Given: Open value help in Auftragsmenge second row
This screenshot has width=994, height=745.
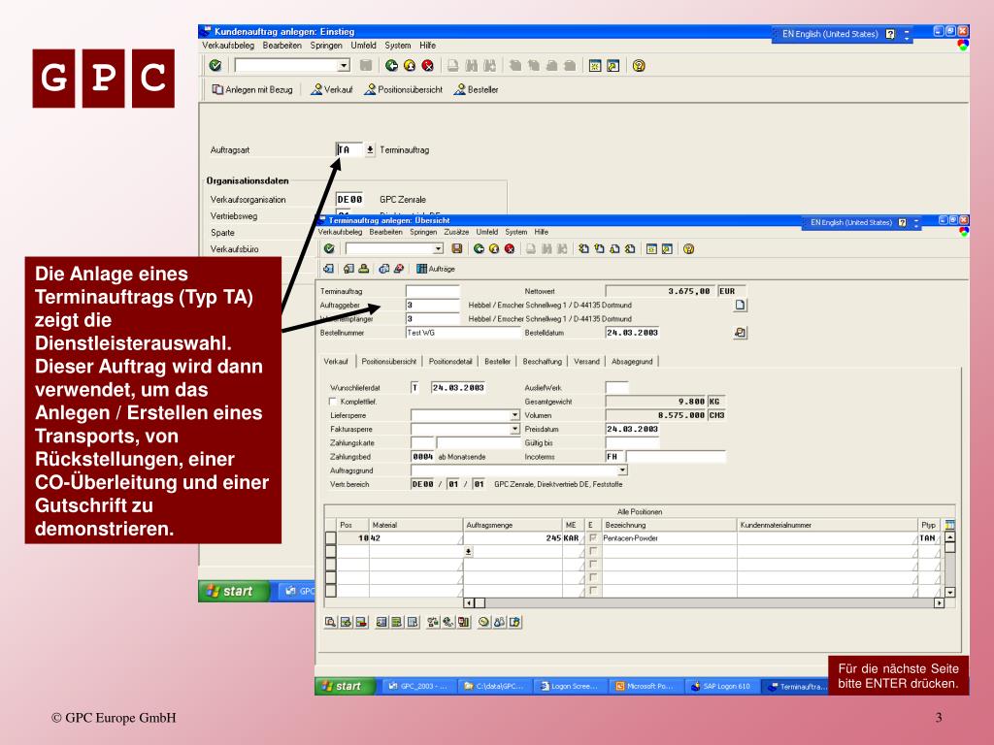Looking at the screenshot, I should click(x=469, y=552).
